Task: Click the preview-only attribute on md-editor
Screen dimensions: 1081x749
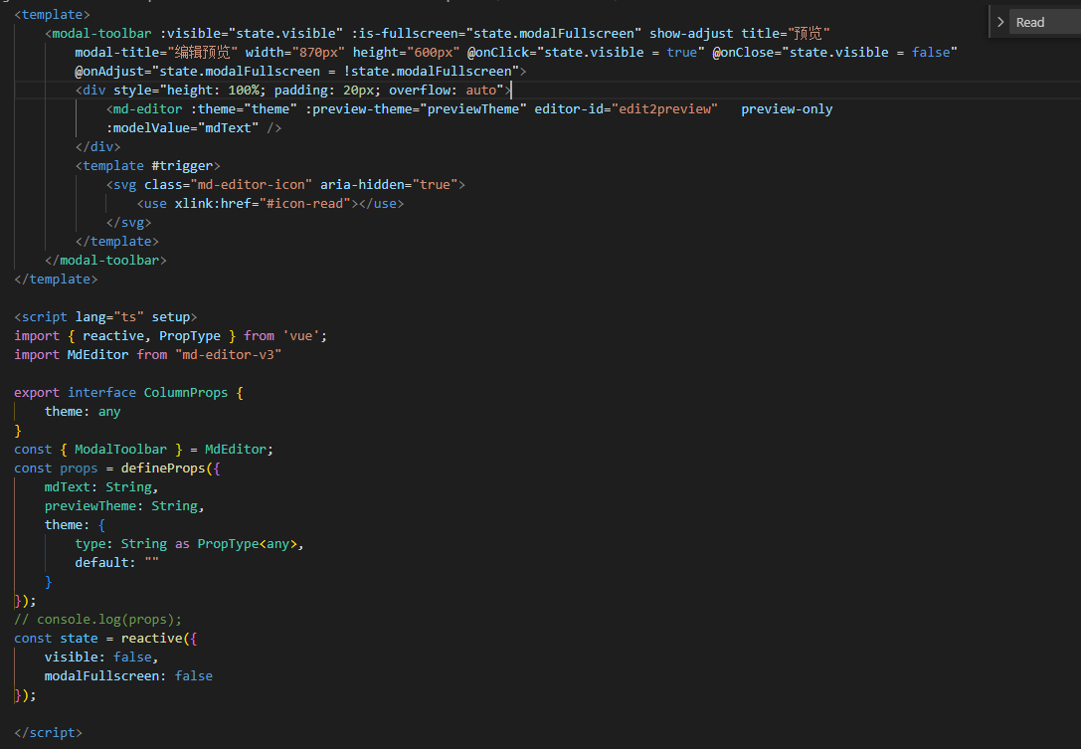Action: tap(787, 108)
